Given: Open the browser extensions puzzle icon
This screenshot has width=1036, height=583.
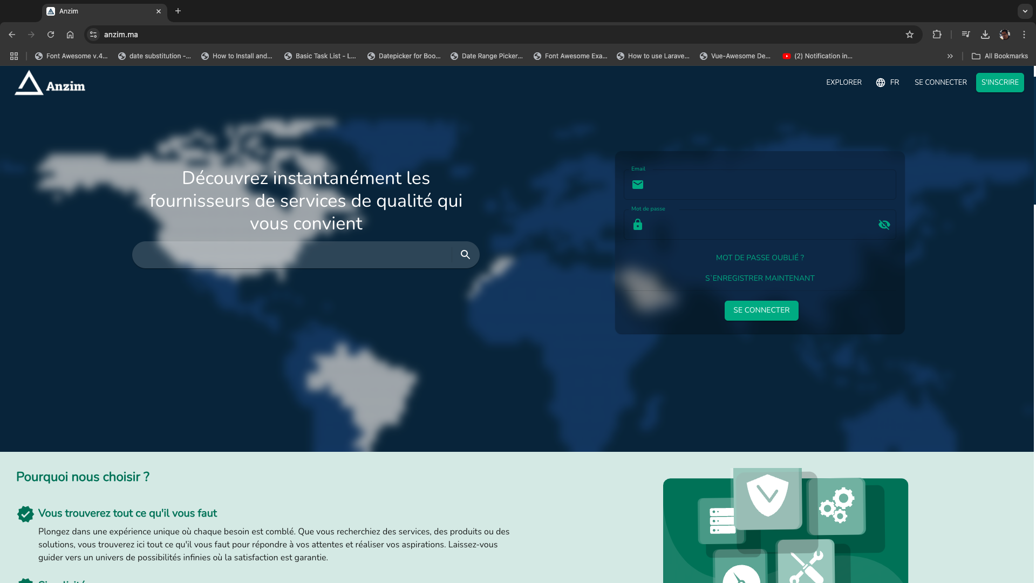Looking at the screenshot, I should pos(937,34).
